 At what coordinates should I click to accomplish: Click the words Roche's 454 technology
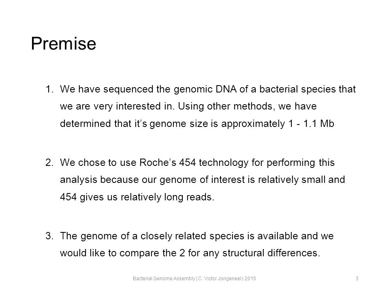click(194, 163)
